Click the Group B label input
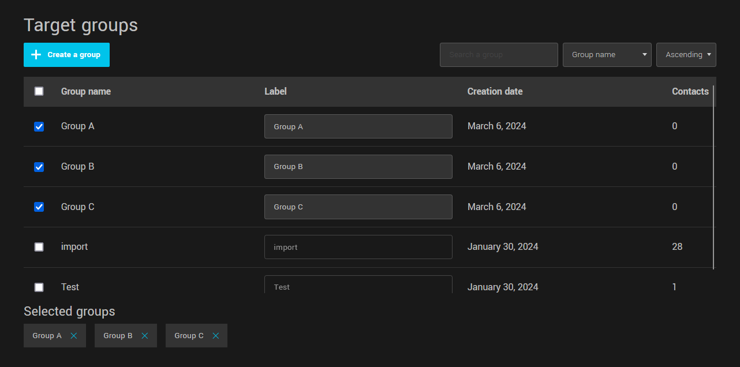740x367 pixels. pyautogui.click(x=358, y=167)
